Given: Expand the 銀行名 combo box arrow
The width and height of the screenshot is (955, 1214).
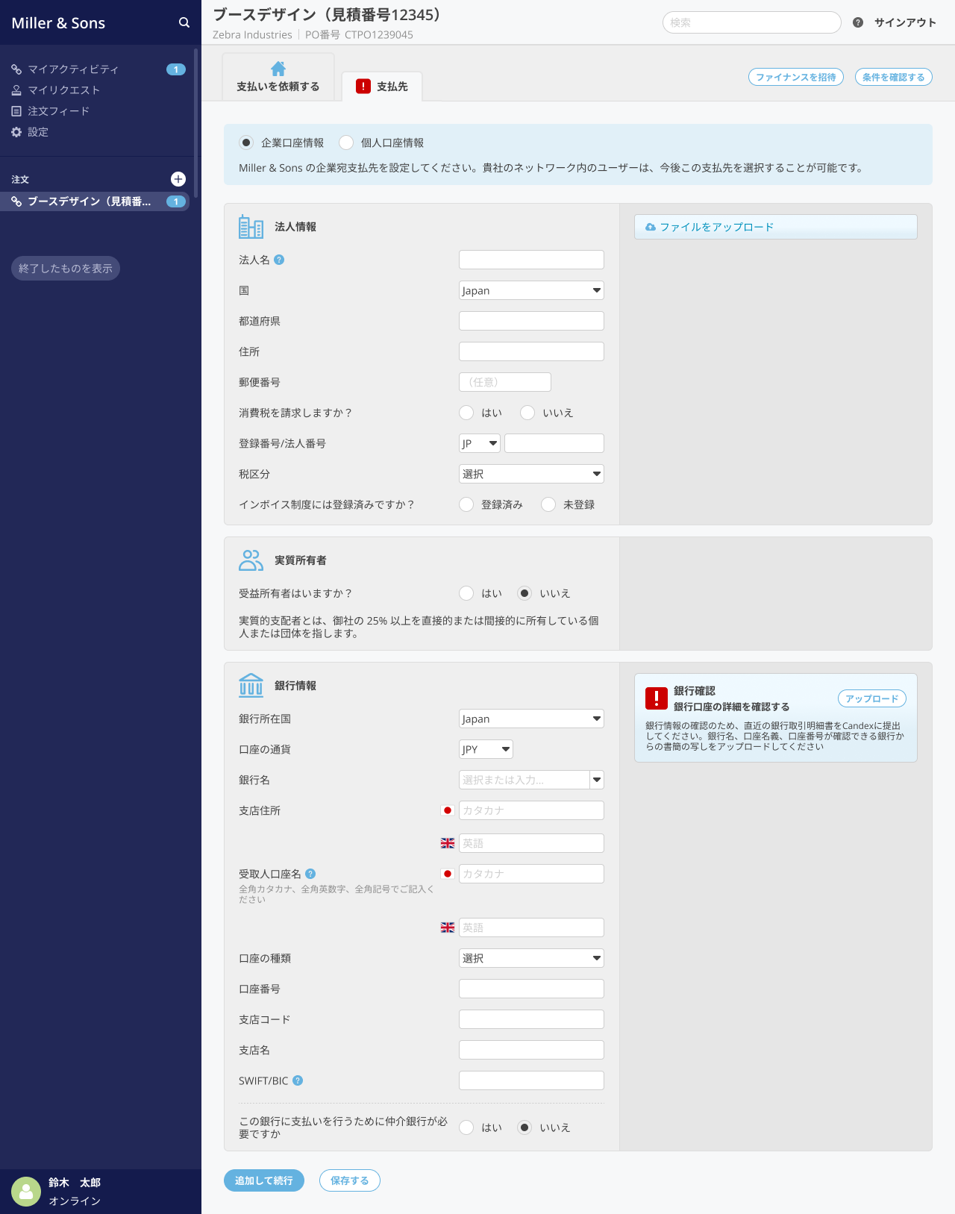Looking at the screenshot, I should (x=597, y=780).
